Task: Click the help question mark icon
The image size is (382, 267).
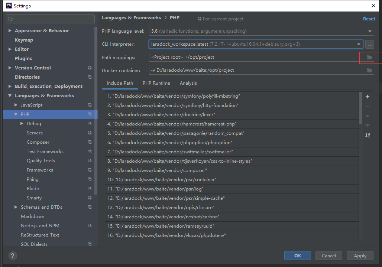Action: pos(13,255)
